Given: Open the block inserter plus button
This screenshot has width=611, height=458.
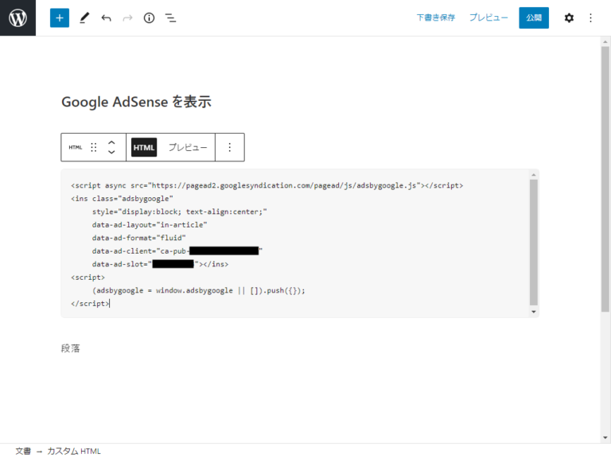Looking at the screenshot, I should 60,17.
